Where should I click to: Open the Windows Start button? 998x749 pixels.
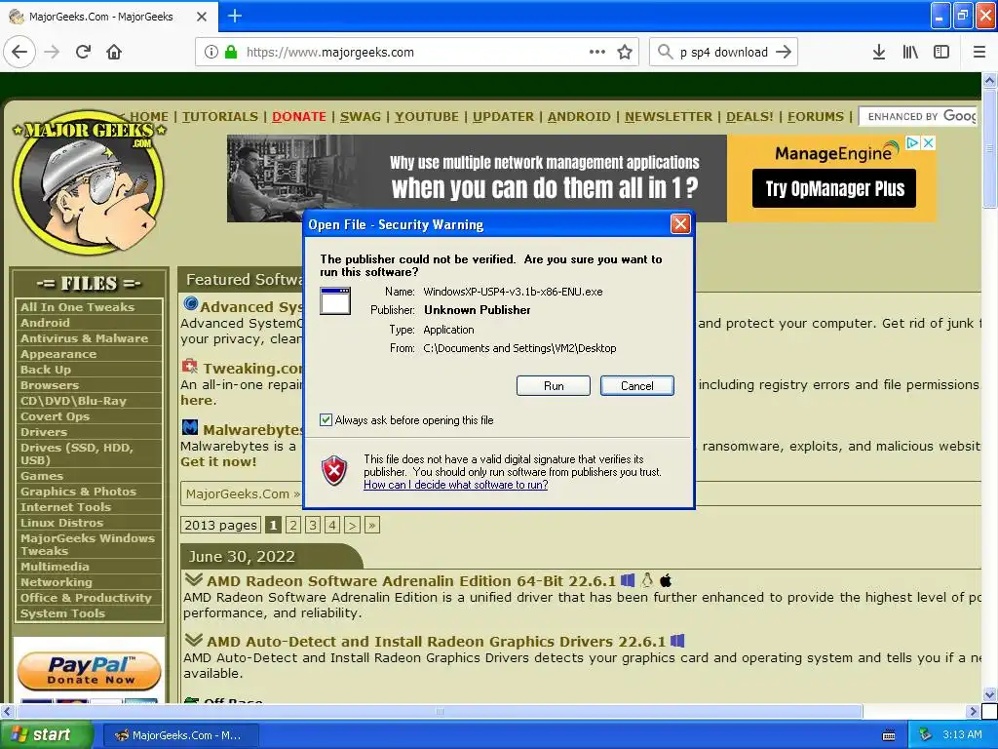[47, 735]
